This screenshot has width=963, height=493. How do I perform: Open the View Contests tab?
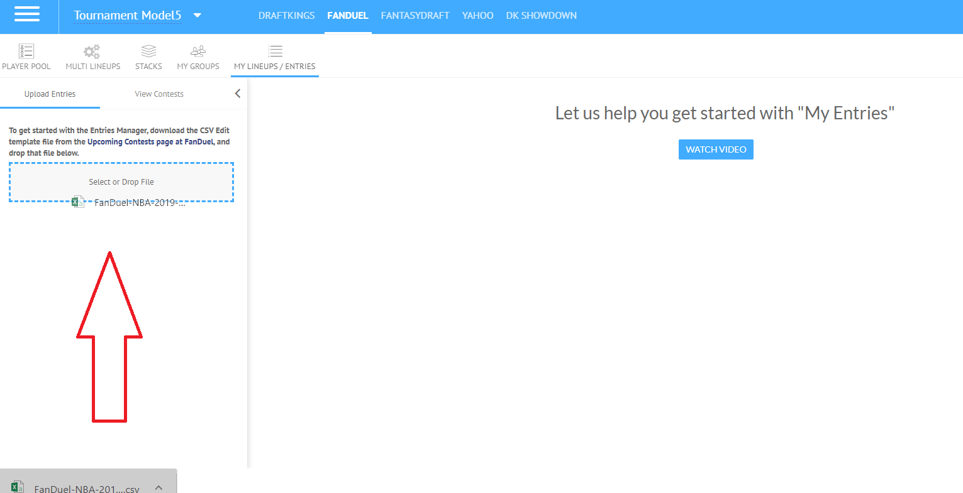pos(159,94)
